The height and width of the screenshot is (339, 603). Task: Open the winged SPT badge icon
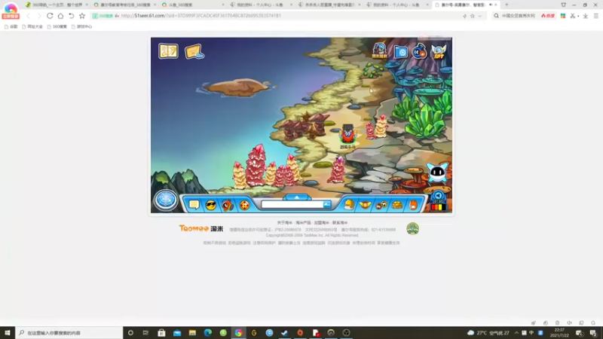click(439, 51)
